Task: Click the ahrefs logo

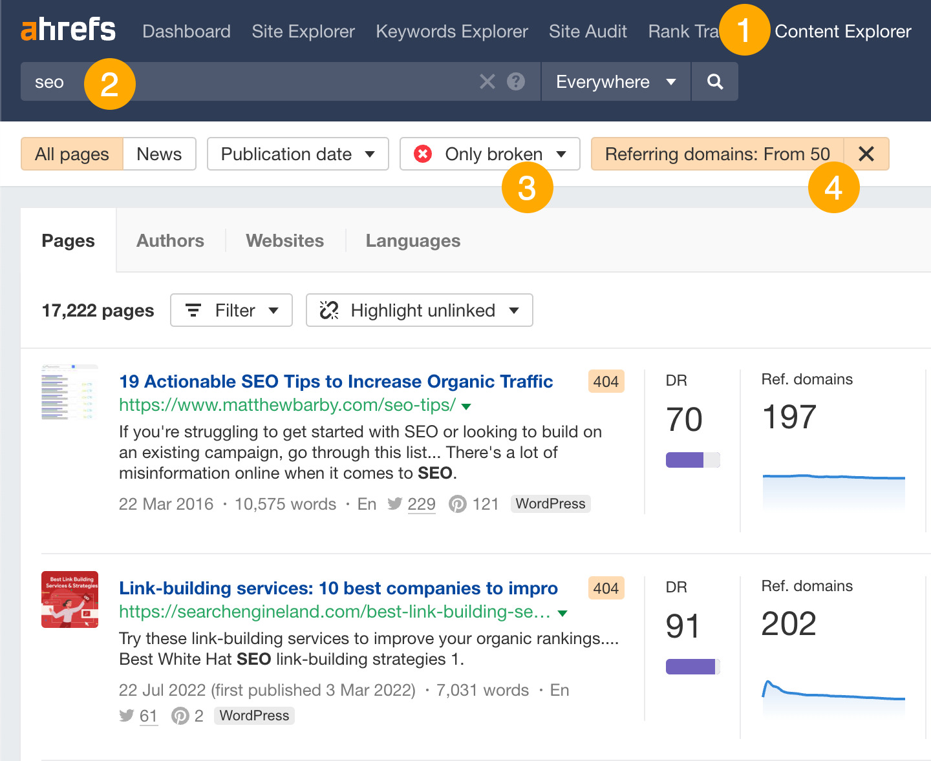Action: point(67,29)
